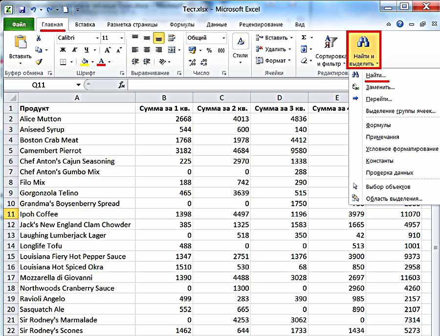Open the font name Calibri dropdown

[97, 38]
